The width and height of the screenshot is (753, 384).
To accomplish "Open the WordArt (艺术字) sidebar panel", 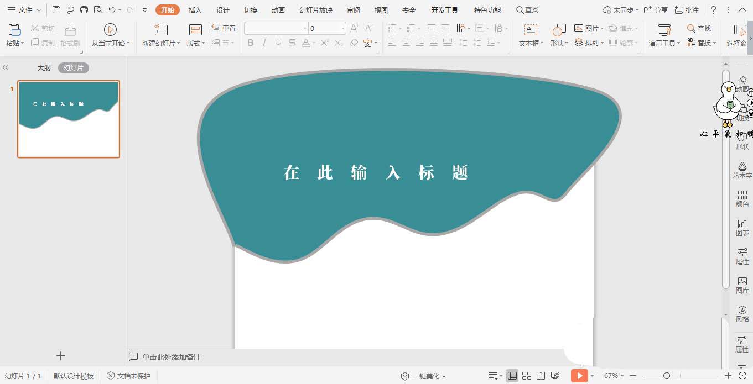I will [742, 170].
